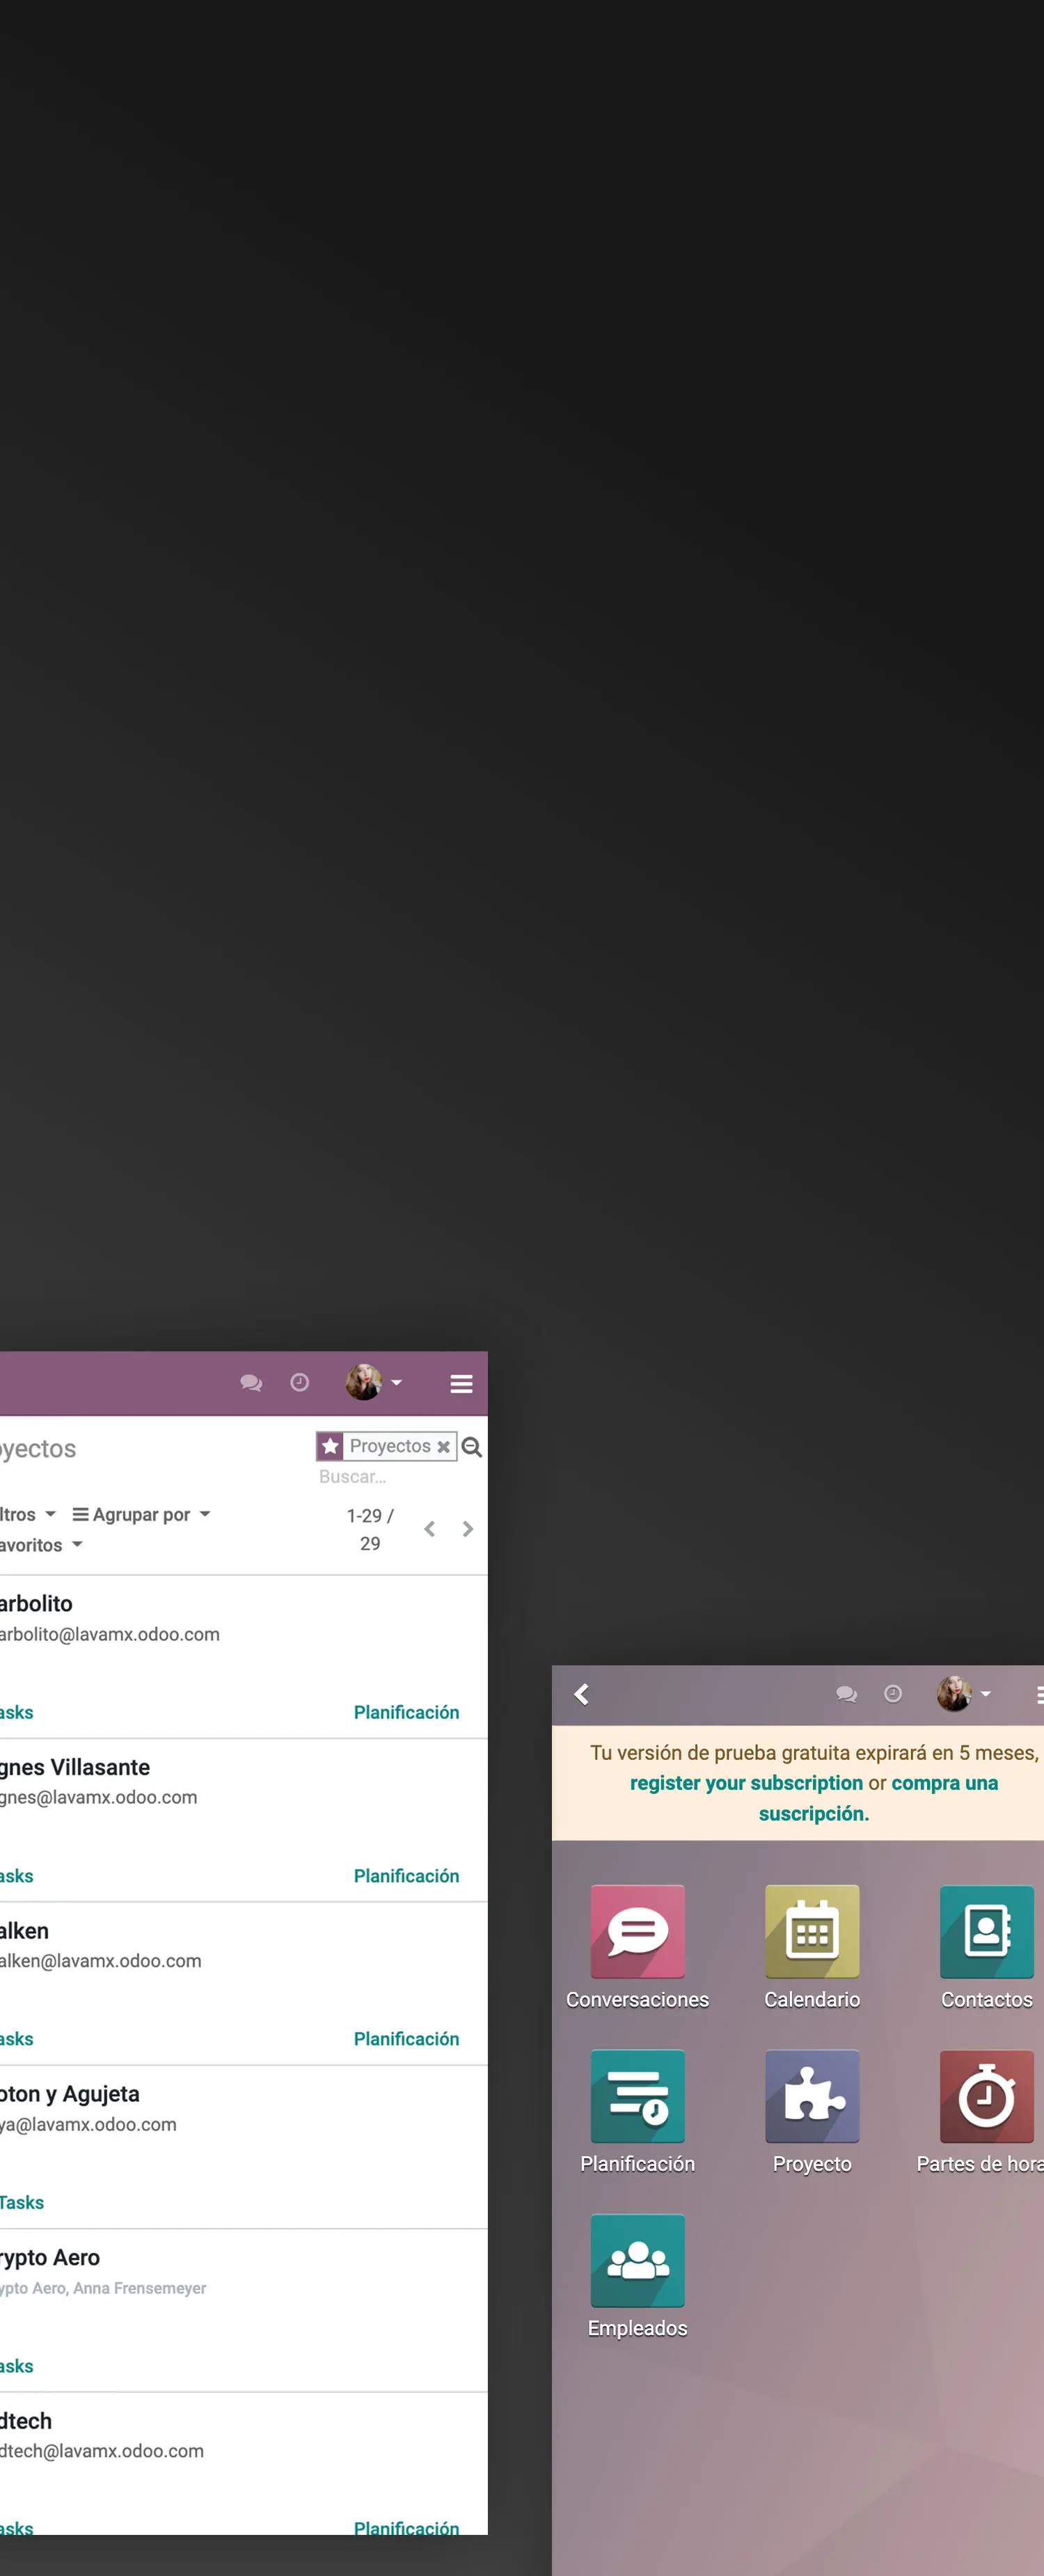The width and height of the screenshot is (1044, 2576).
Task: Open the alken project card title
Action: 24,1931
